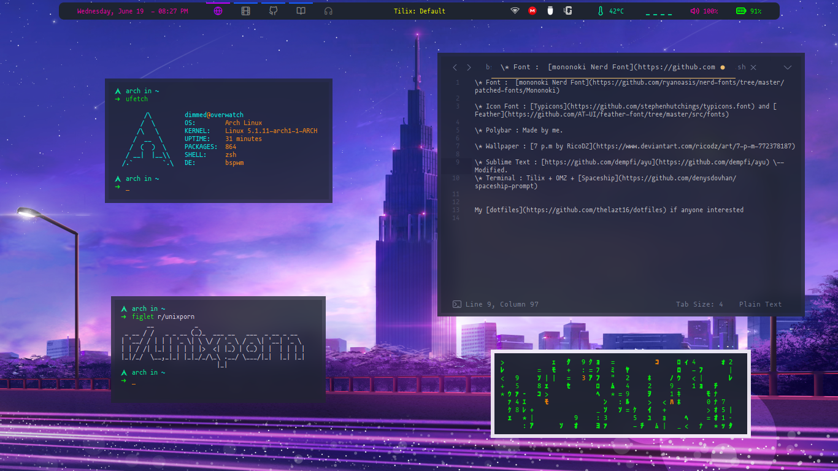The image size is (838, 471).
Task: Click the 'My [dotfiles]' line in Sublime
Action: click(x=609, y=210)
